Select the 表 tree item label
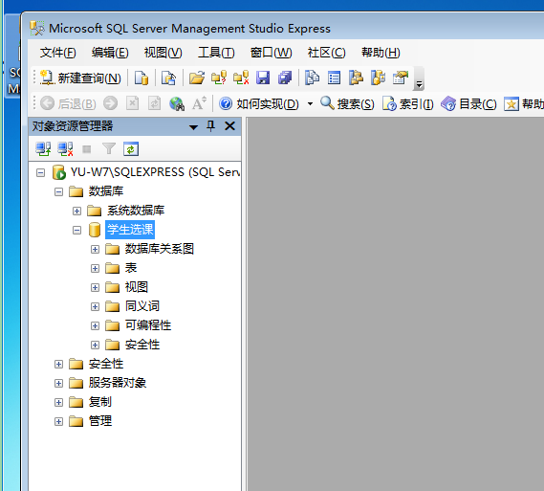 pos(131,268)
